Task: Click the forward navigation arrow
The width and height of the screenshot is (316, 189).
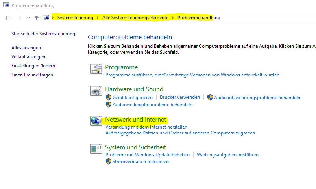Action: tap(19, 18)
